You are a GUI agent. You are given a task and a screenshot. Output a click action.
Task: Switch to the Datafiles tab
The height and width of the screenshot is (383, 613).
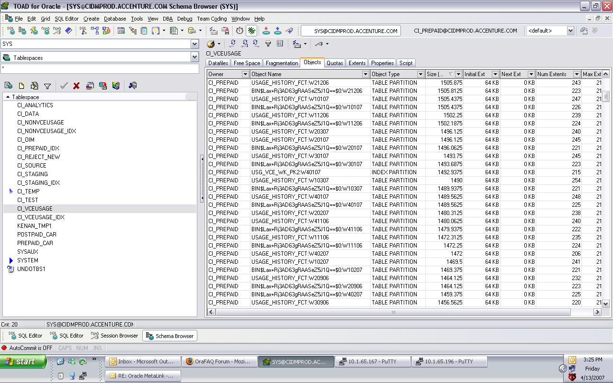(x=218, y=63)
